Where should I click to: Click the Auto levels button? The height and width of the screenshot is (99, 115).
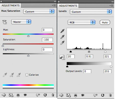pos(105,22)
